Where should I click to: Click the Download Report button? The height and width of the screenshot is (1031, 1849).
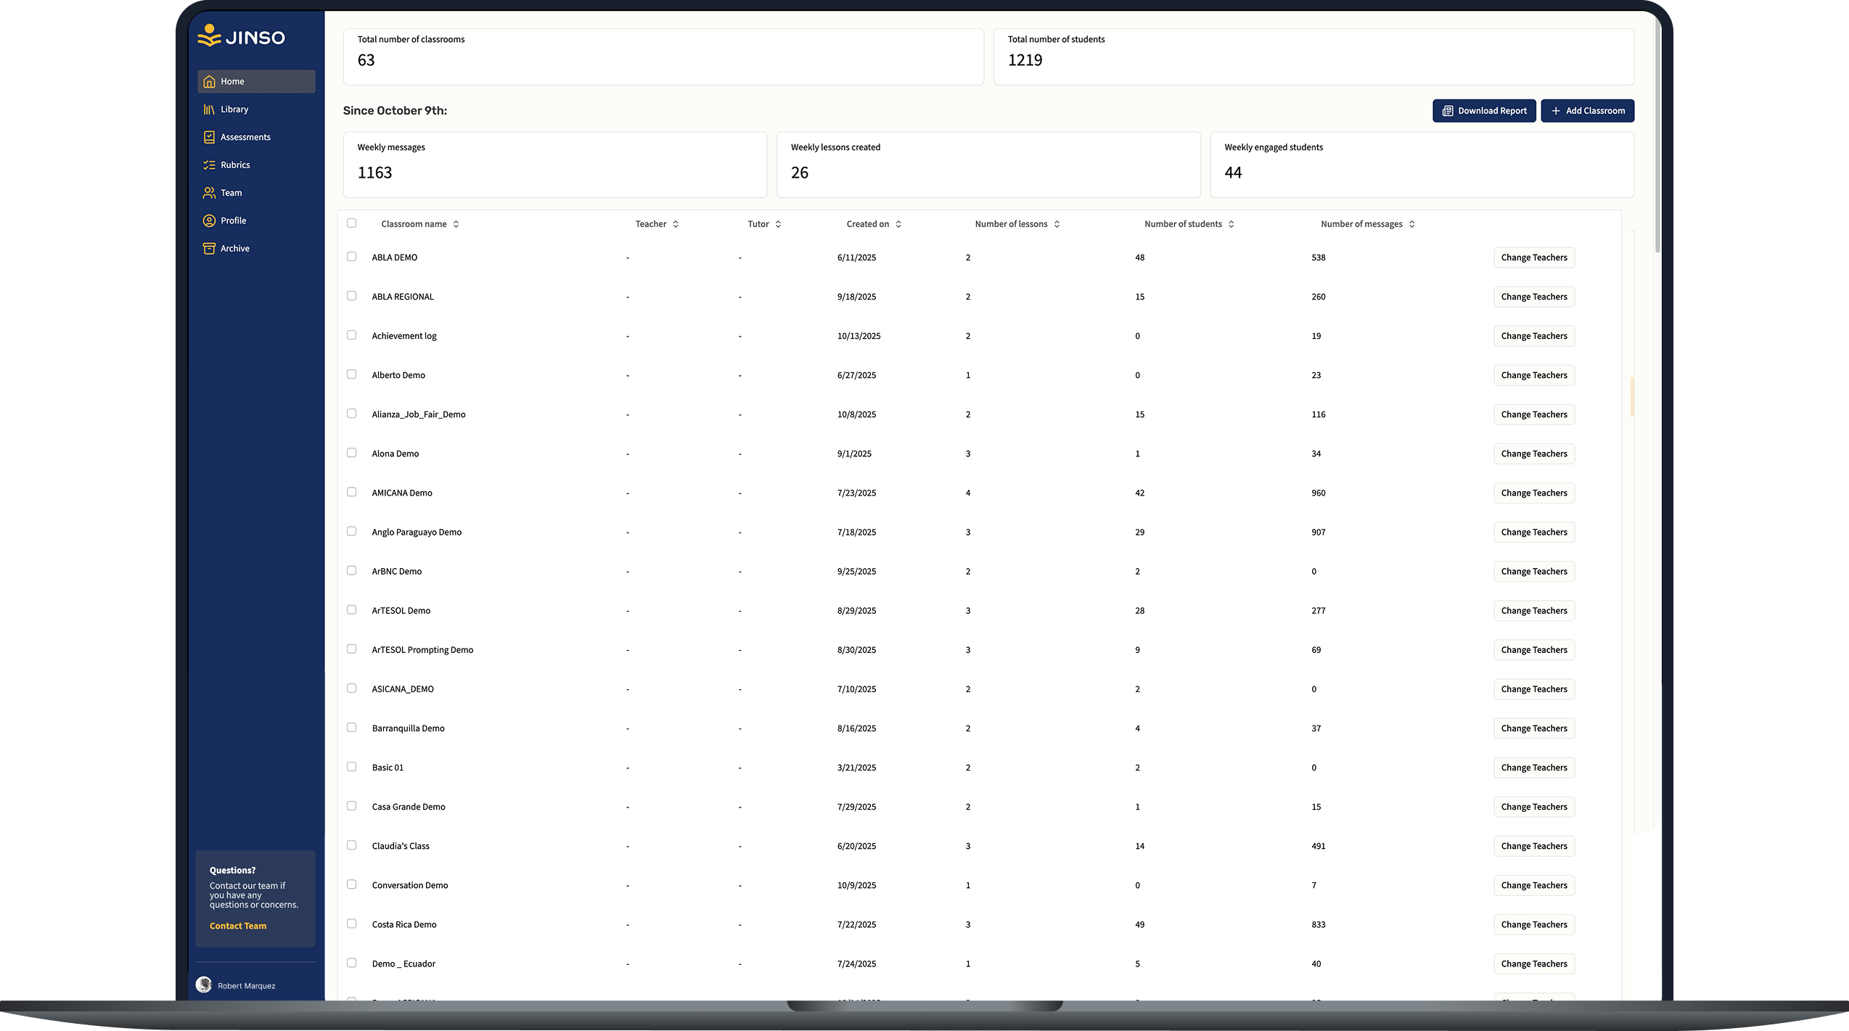1484,111
